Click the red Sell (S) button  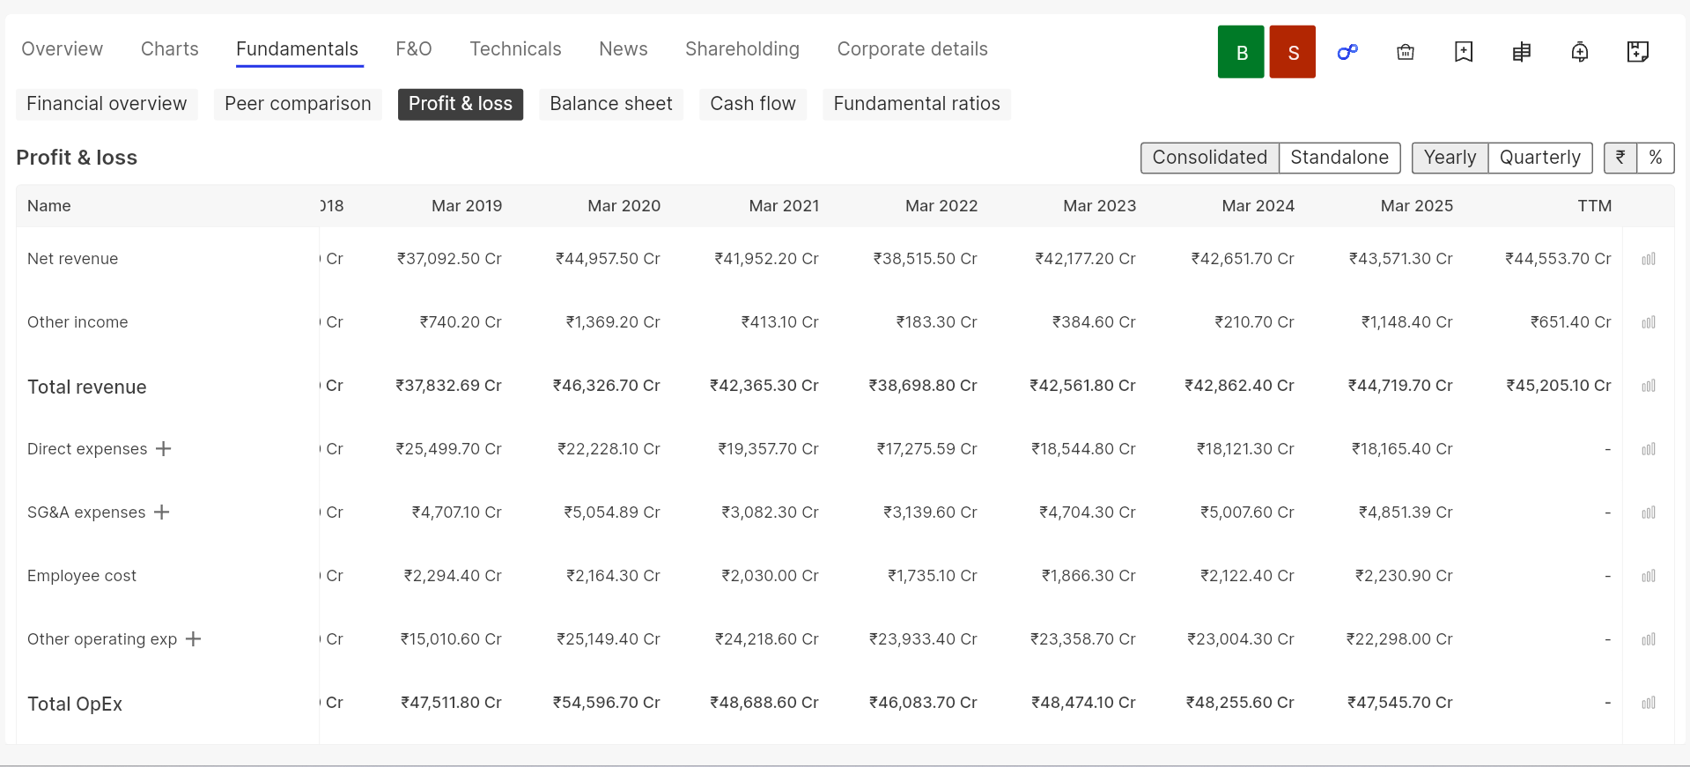click(1292, 52)
